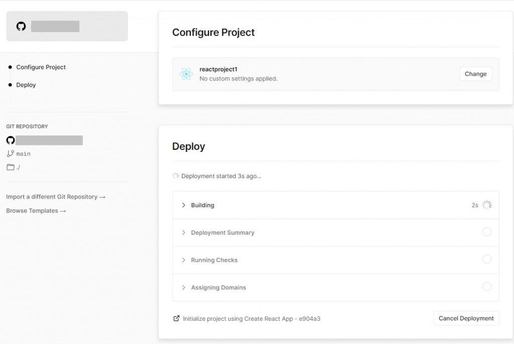Expand the Running Checks chevron

[184, 260]
